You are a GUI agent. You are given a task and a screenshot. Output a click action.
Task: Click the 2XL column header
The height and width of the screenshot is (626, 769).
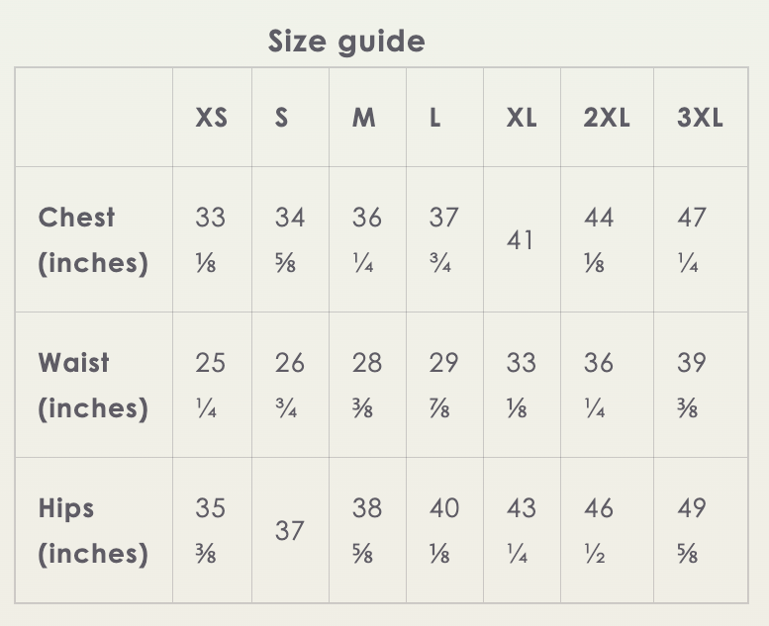point(606,118)
